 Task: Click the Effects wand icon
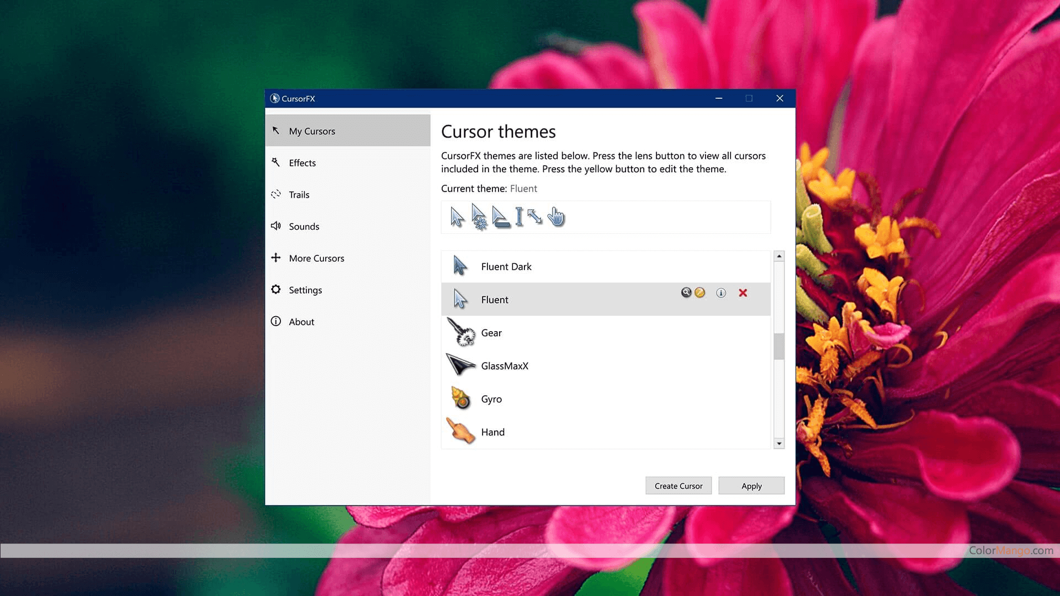click(276, 162)
